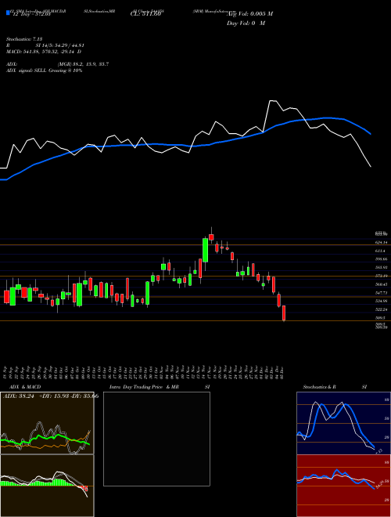
Task: Click the 'ADX: 38.24 +DY: 15.93 -DY: 35.66' readout
Action: coord(51,396)
